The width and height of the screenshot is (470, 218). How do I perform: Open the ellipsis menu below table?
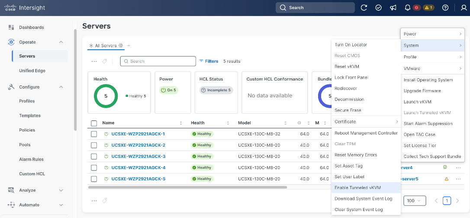(x=94, y=201)
